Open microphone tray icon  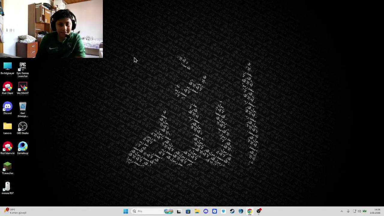click(x=348, y=211)
